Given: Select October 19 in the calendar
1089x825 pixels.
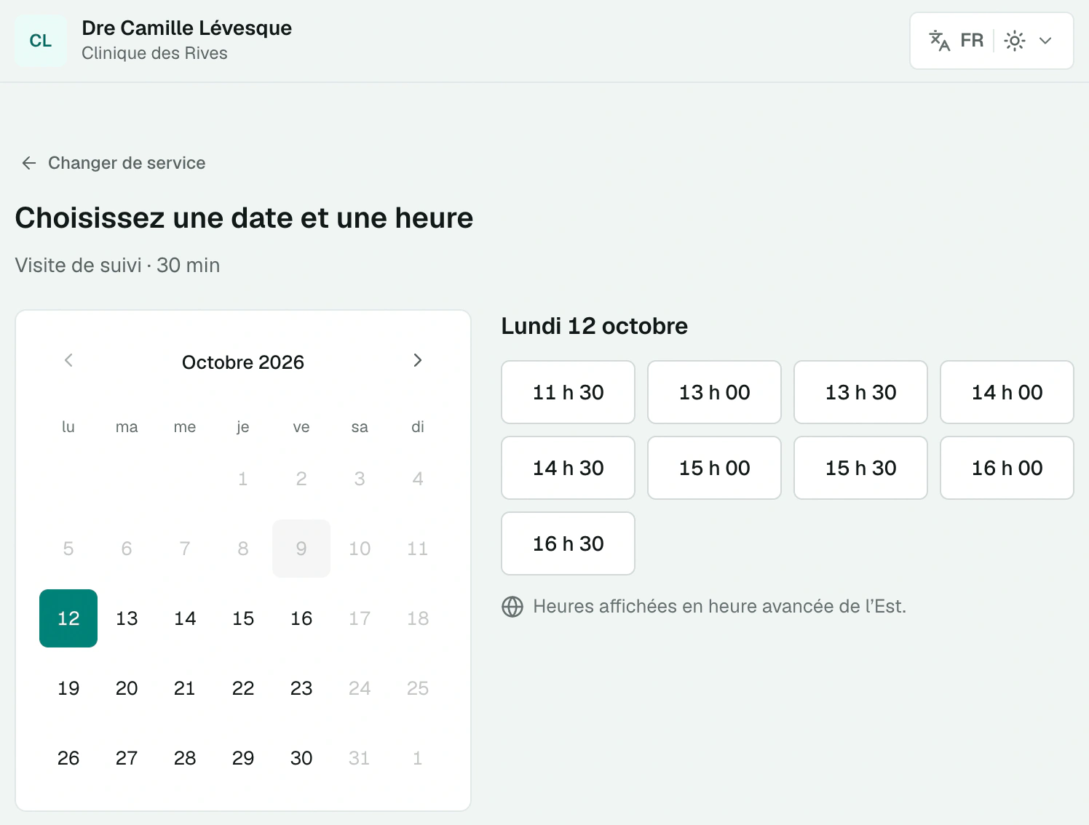Looking at the screenshot, I should 68,688.
